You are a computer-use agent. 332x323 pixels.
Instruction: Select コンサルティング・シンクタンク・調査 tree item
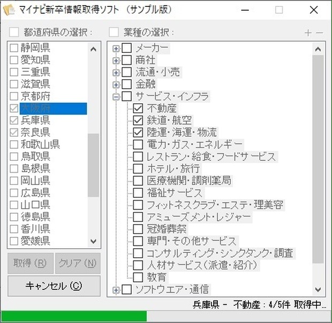pyautogui.click(x=220, y=253)
